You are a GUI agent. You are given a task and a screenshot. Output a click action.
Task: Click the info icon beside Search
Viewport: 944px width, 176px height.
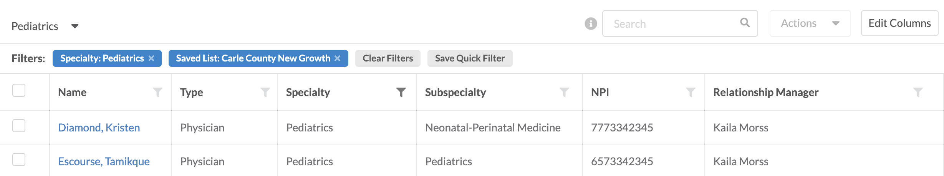(x=591, y=24)
